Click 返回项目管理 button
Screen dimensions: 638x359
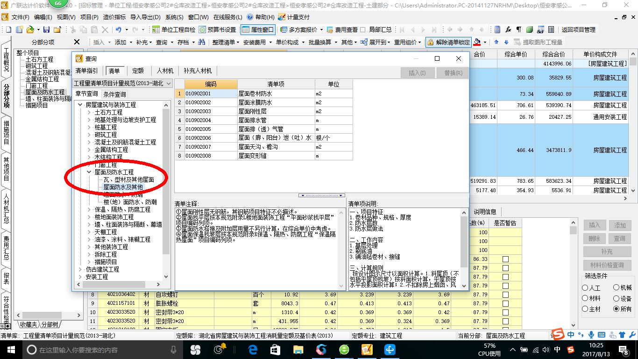pos(578,29)
